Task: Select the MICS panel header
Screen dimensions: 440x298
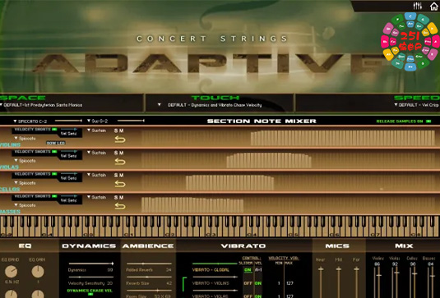Action: pyautogui.click(x=337, y=246)
